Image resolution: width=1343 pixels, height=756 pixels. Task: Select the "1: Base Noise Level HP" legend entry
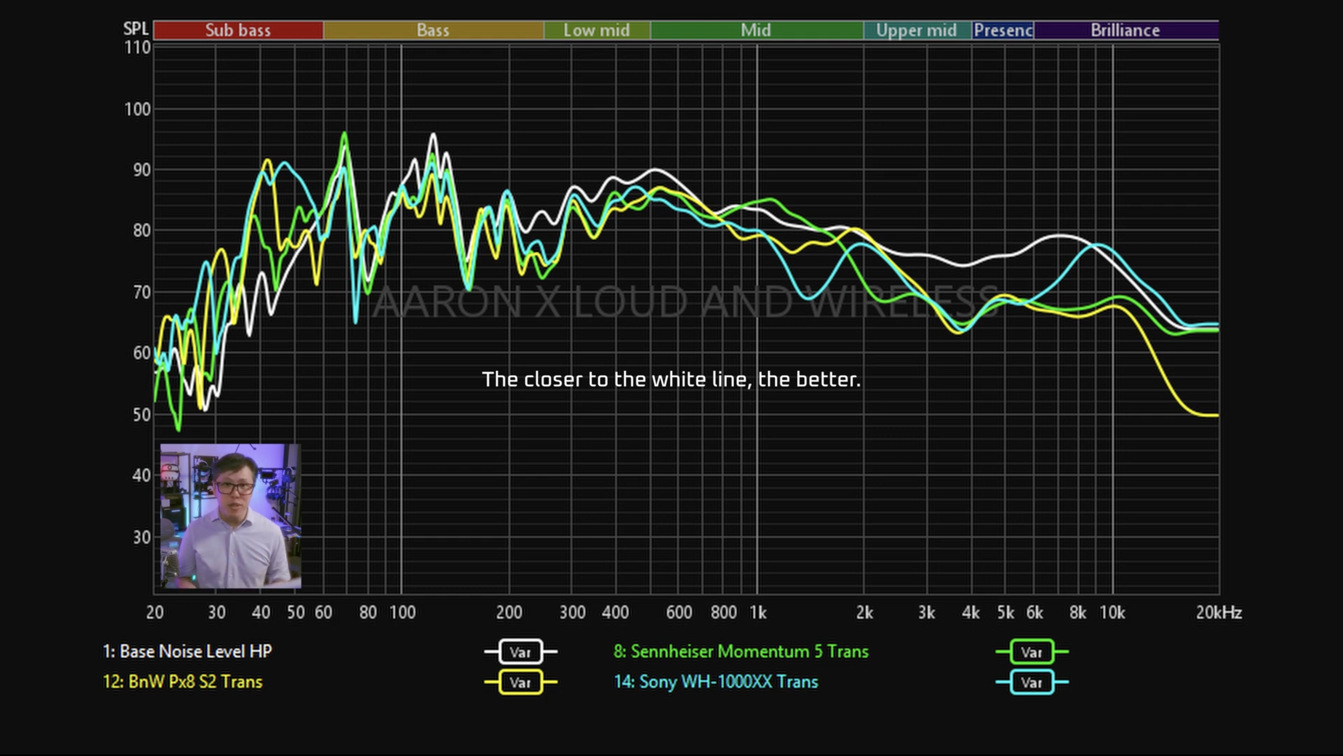(x=187, y=651)
